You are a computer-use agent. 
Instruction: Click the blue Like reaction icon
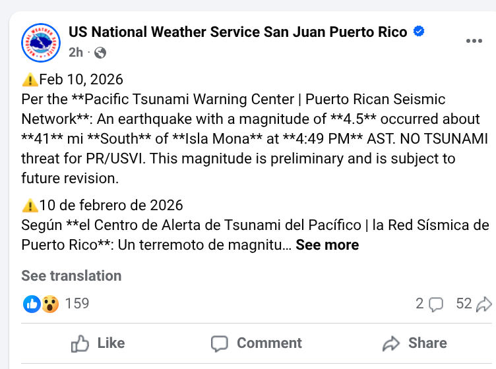32,304
